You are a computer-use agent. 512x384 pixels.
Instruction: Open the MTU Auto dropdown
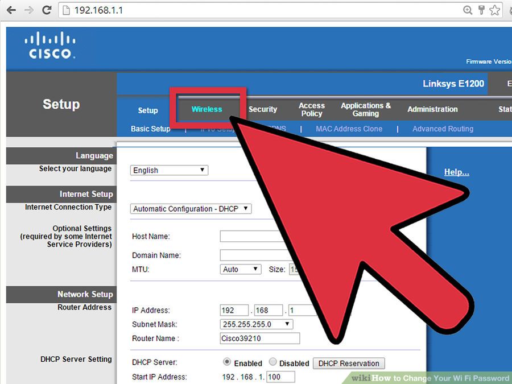click(x=240, y=269)
